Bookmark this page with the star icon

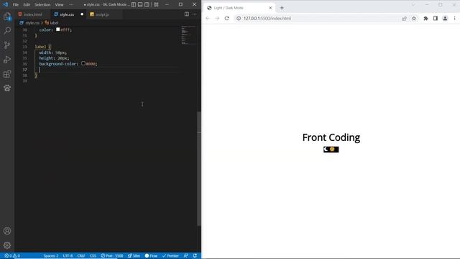click(414, 18)
